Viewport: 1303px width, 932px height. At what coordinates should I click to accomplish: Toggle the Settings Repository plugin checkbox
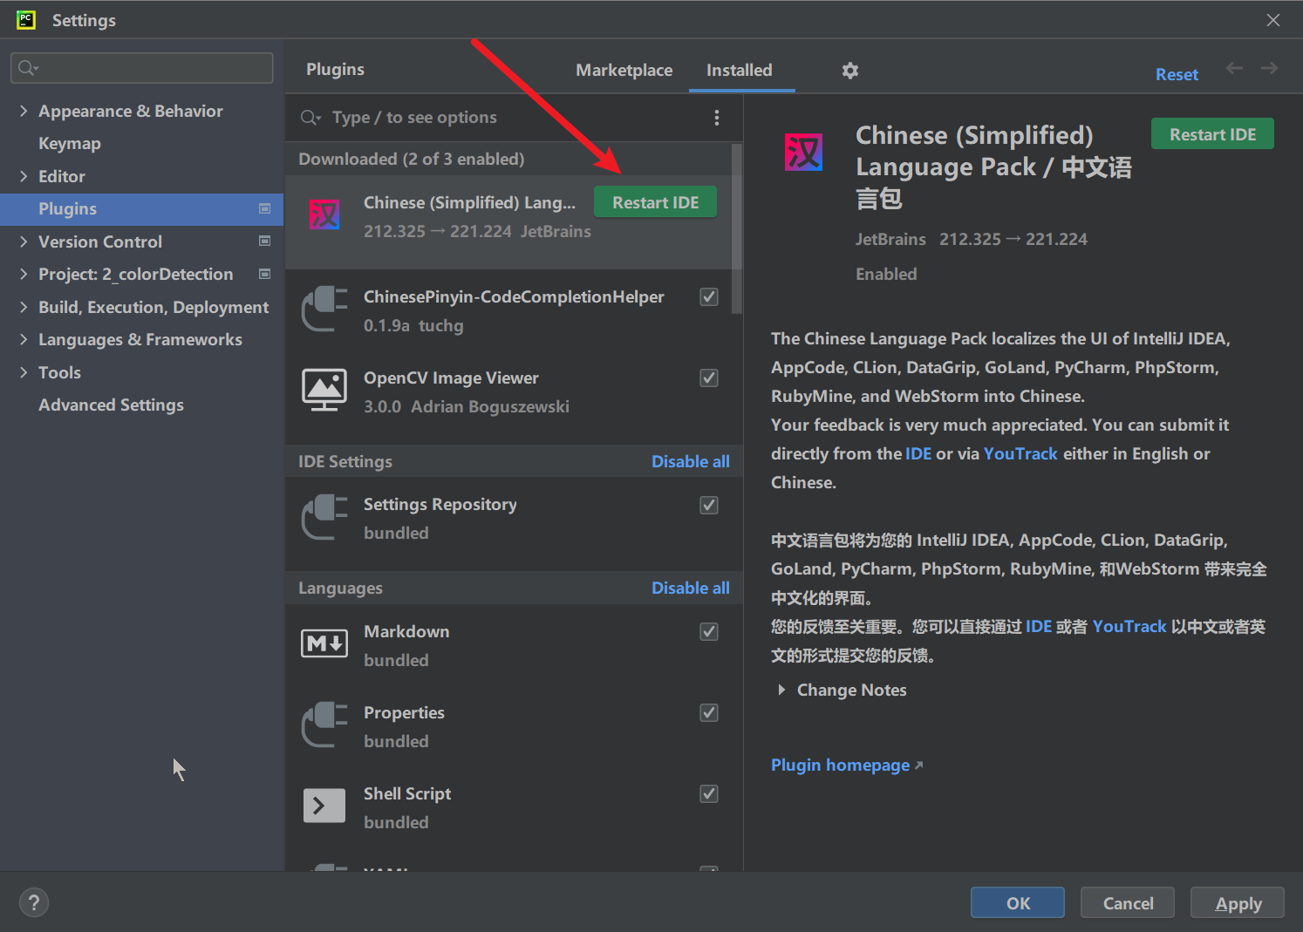[709, 505]
